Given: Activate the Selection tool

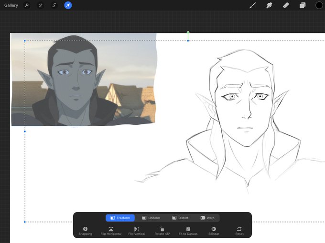Looking at the screenshot, I should (x=54, y=5).
